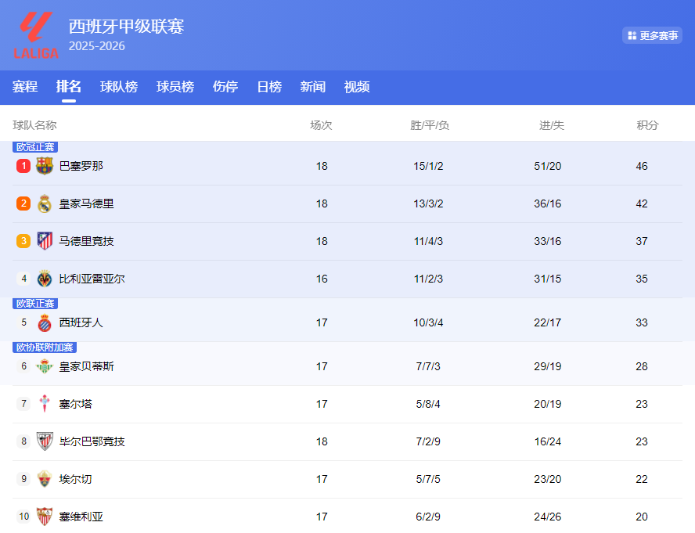Click the rank 4 number badge

click(x=23, y=279)
